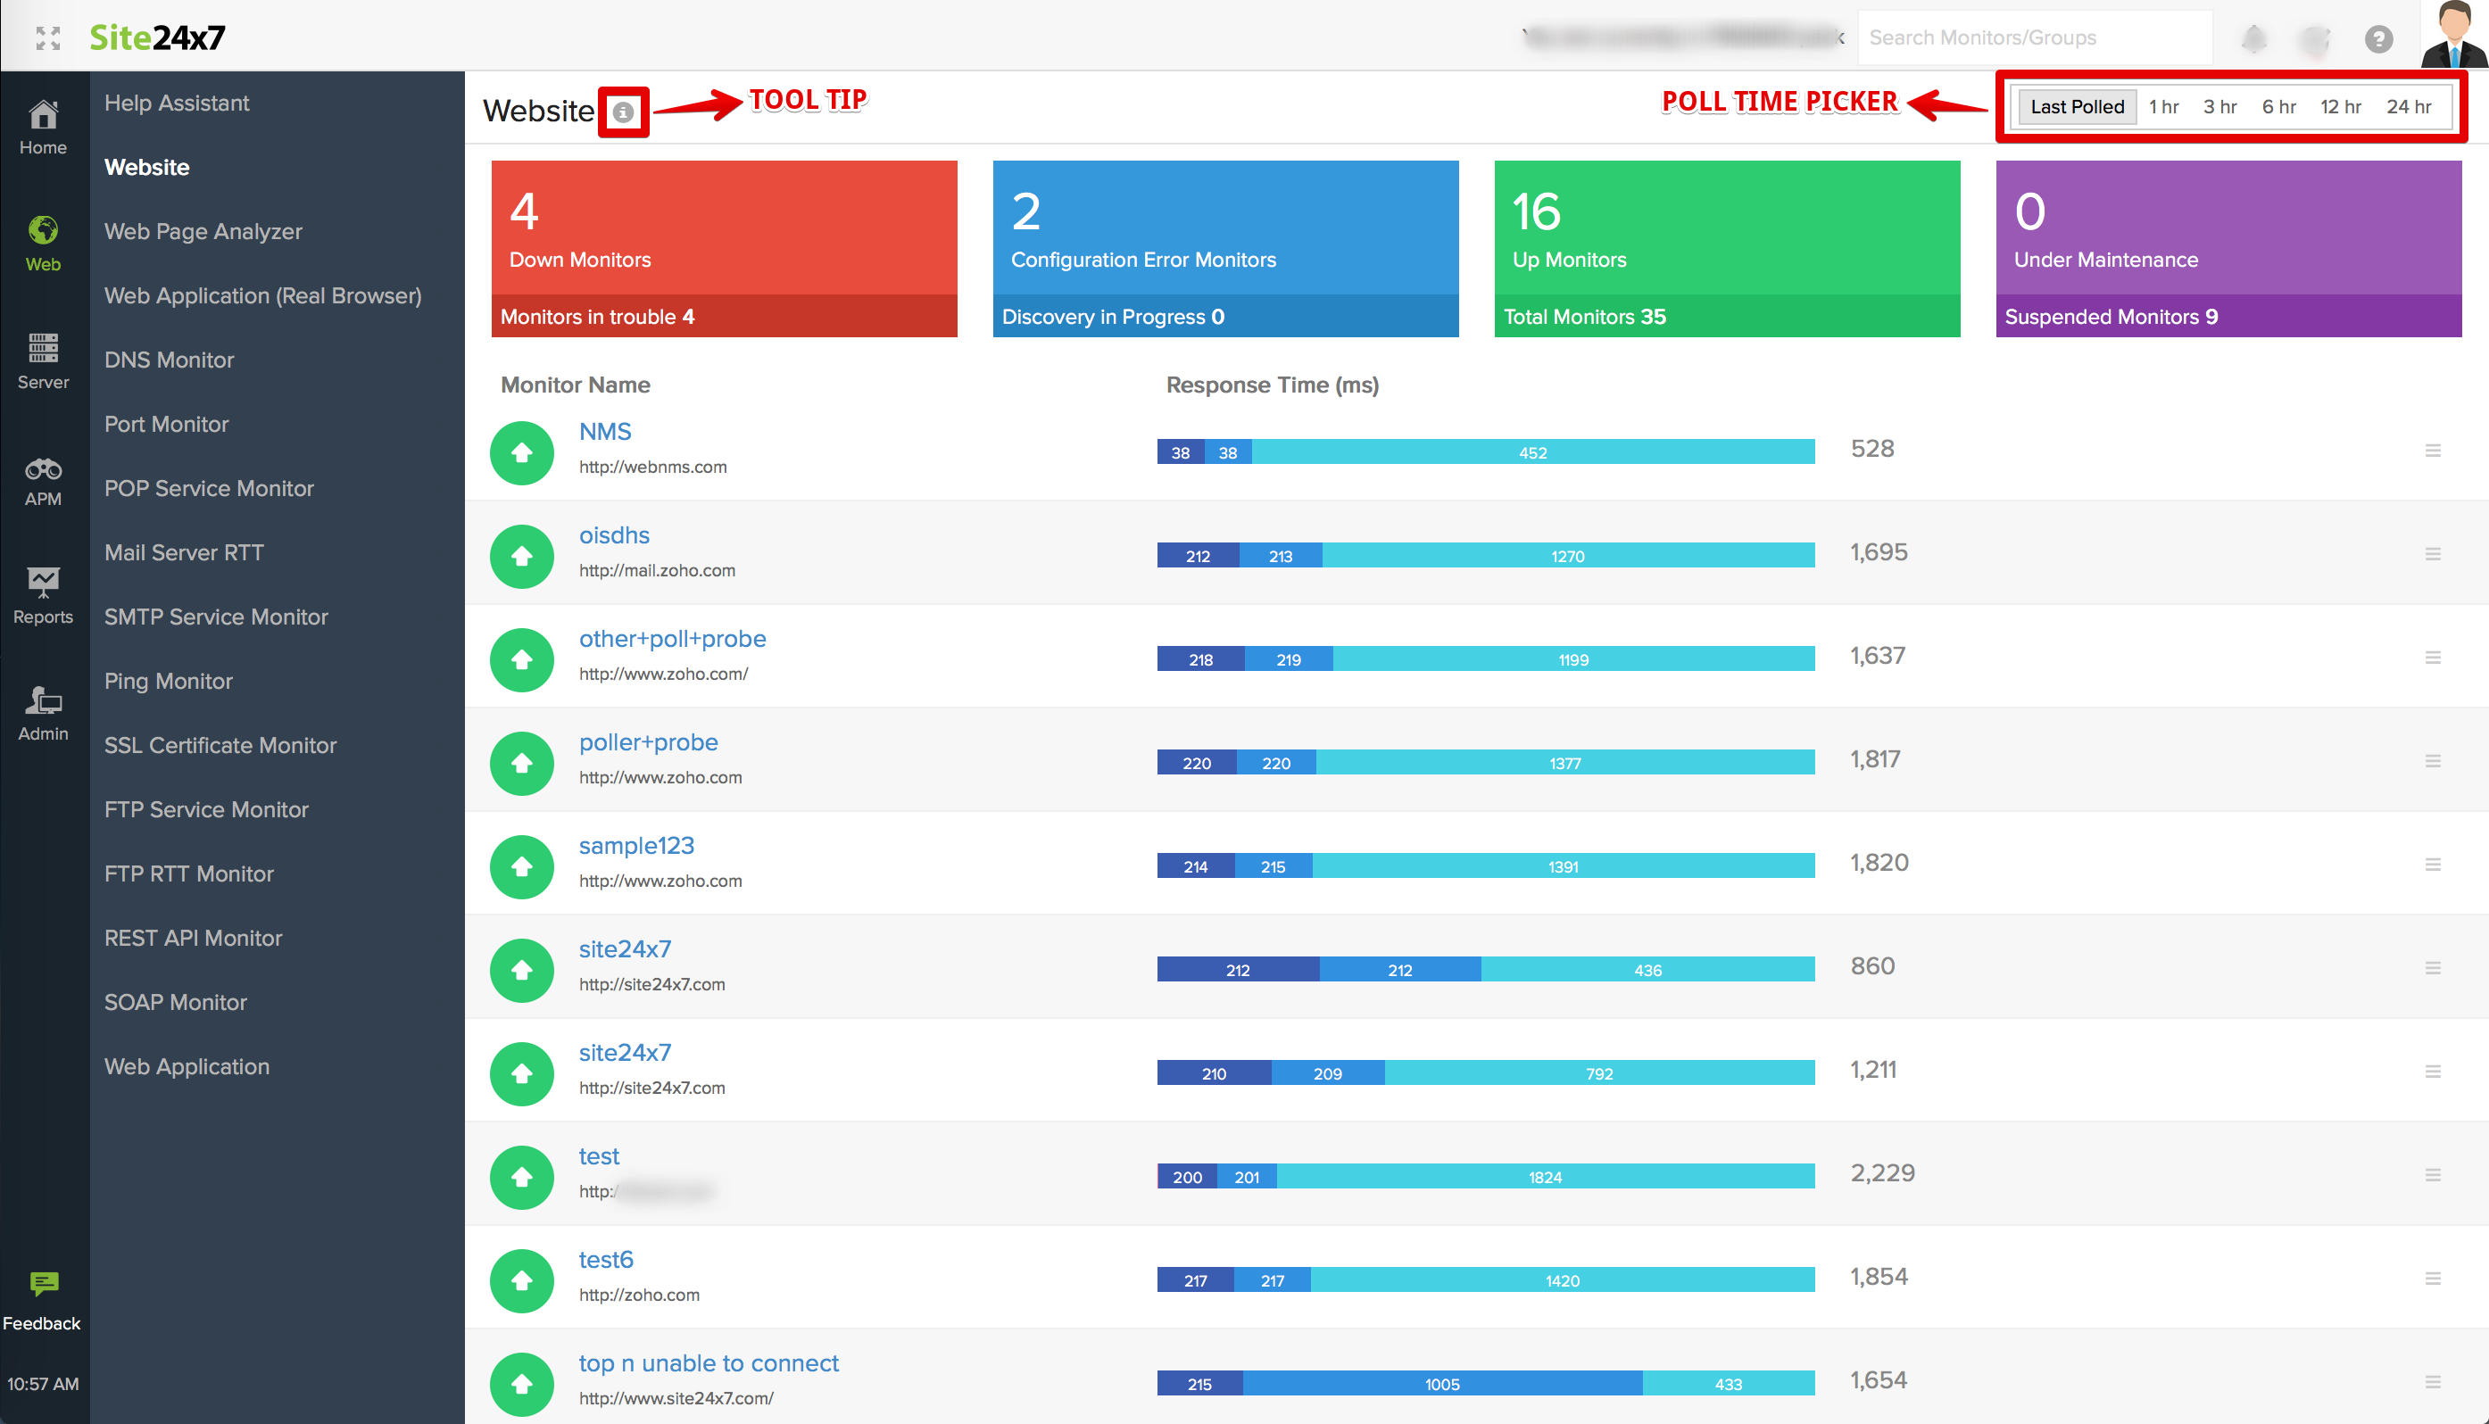Open top n unable to connect link
Viewport: 2489px width, 1424px height.
(709, 1363)
